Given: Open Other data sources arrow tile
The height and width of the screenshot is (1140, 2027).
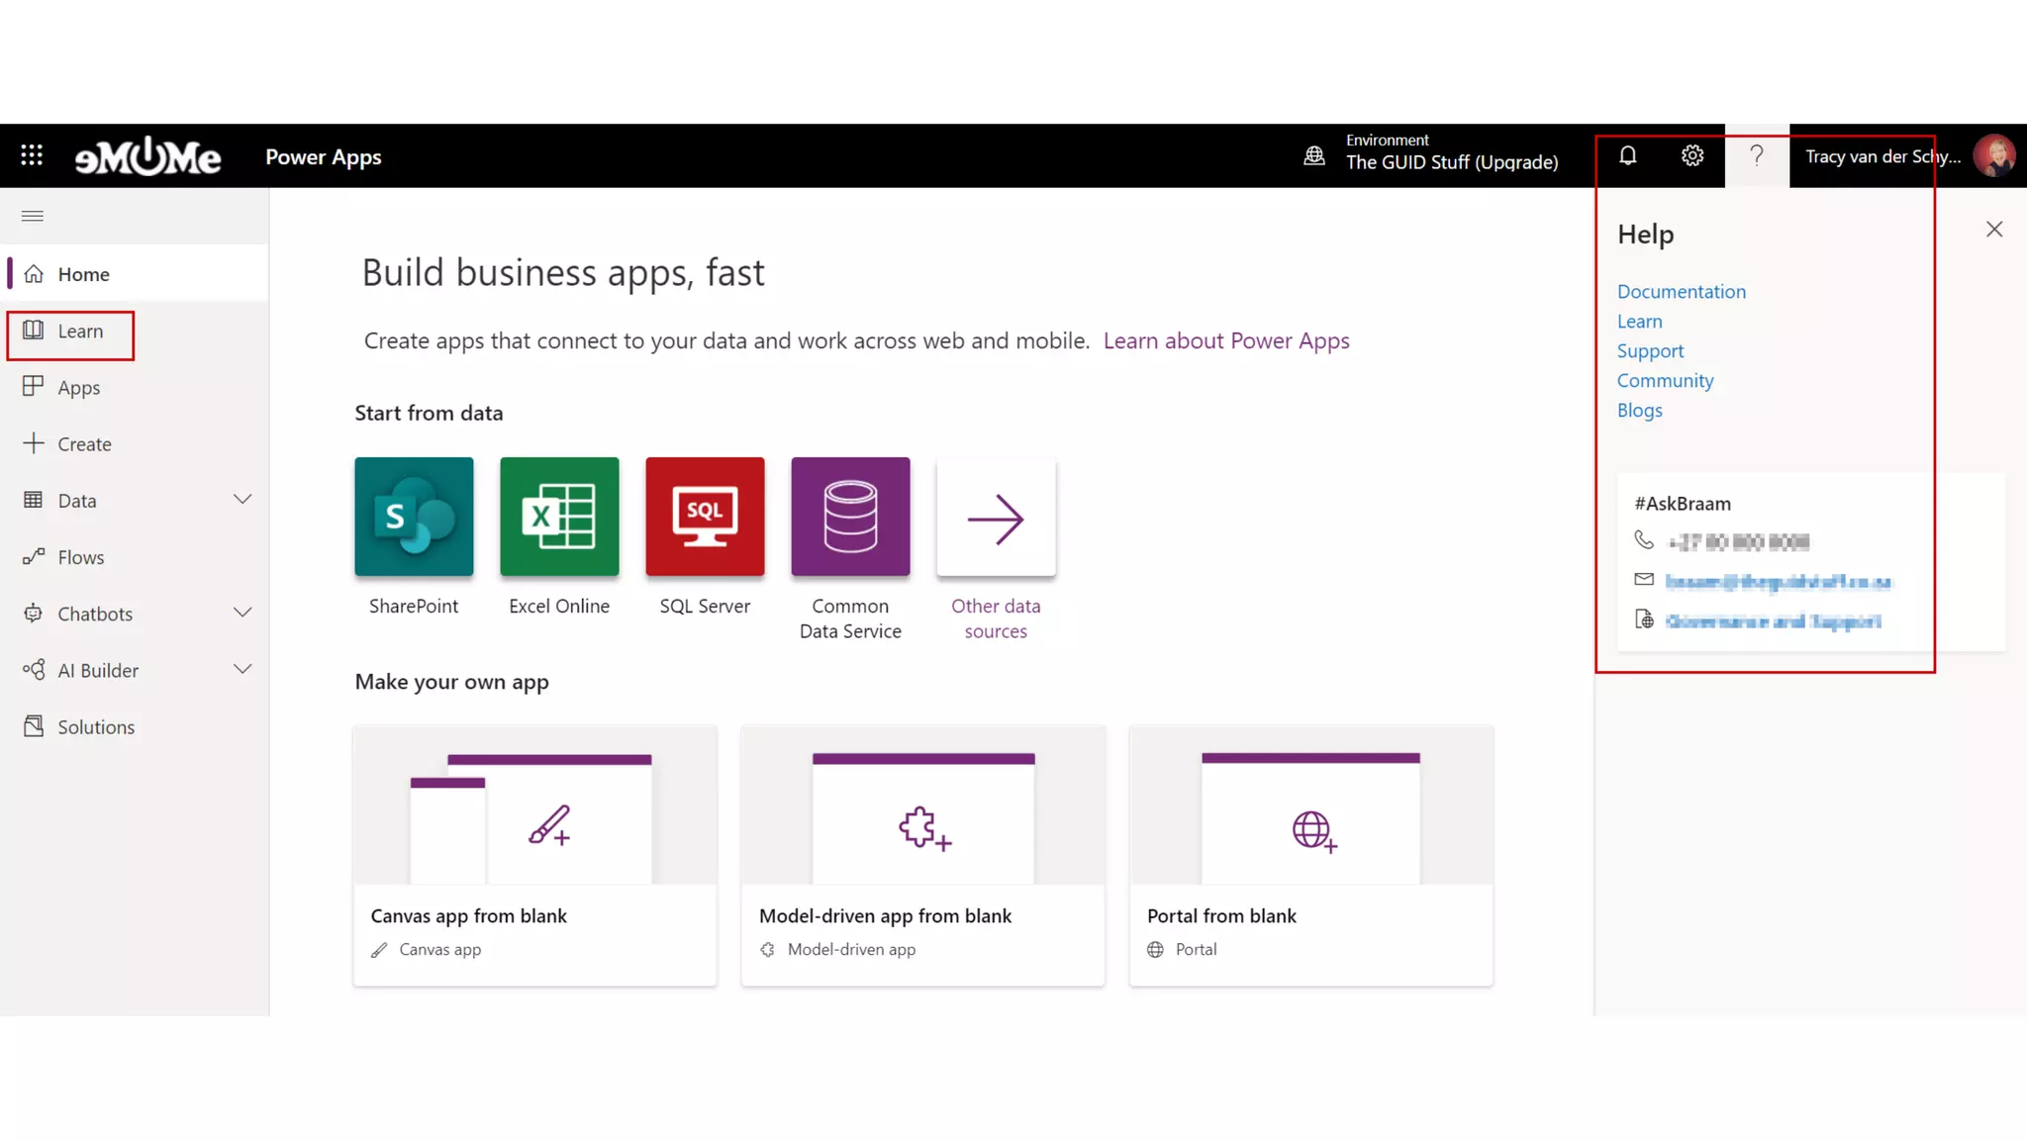Looking at the screenshot, I should click(996, 517).
